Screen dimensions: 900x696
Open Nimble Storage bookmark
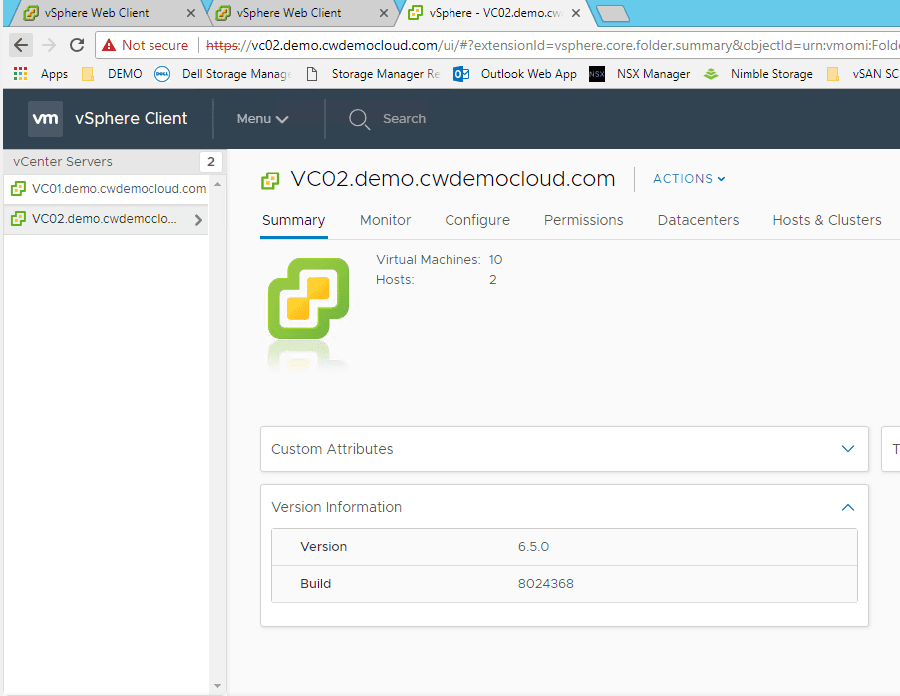coord(757,74)
